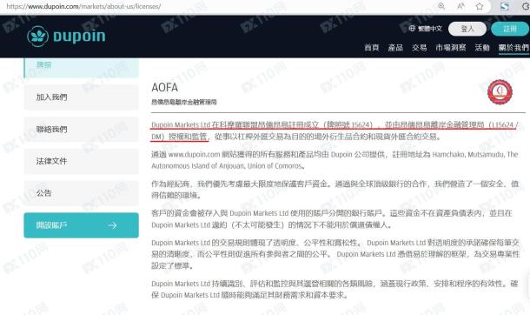Click the AOFA heading text
This screenshot has height=315, width=530.
pyautogui.click(x=164, y=88)
